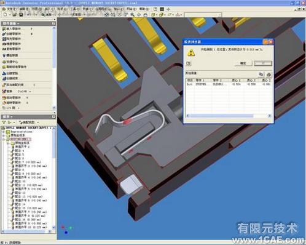Click vertical scrollbar of assembly panel

[54, 68]
